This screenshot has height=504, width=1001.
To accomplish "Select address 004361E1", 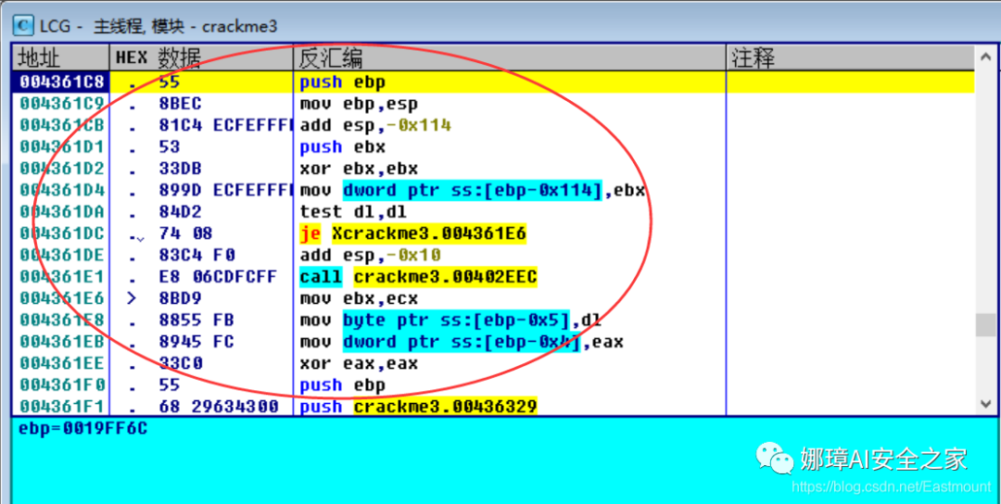I will click(x=61, y=277).
